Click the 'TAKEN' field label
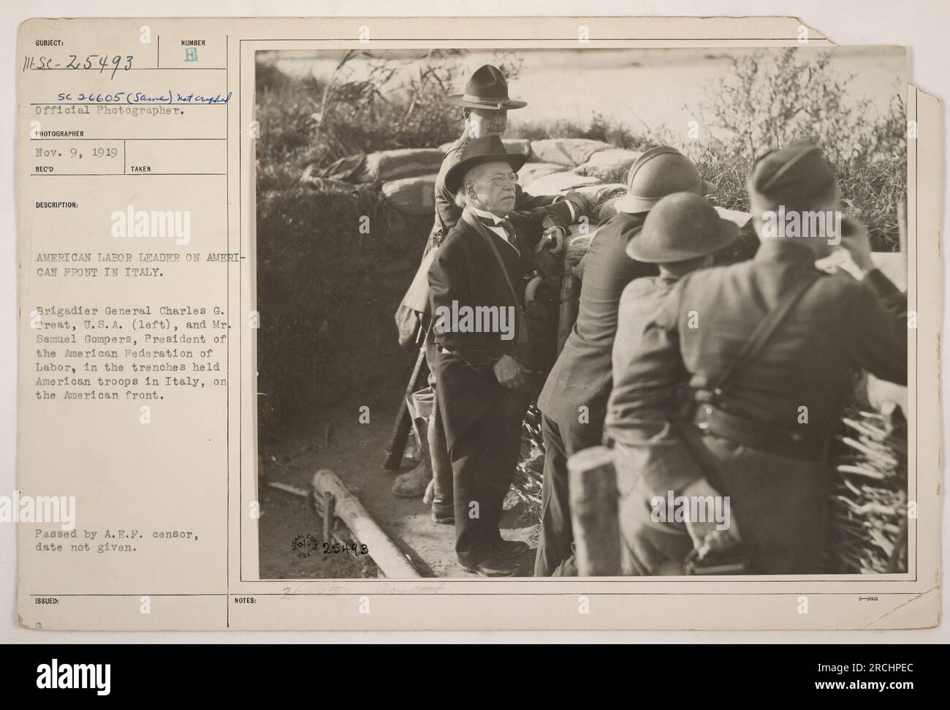The image size is (950, 710). pos(141,169)
